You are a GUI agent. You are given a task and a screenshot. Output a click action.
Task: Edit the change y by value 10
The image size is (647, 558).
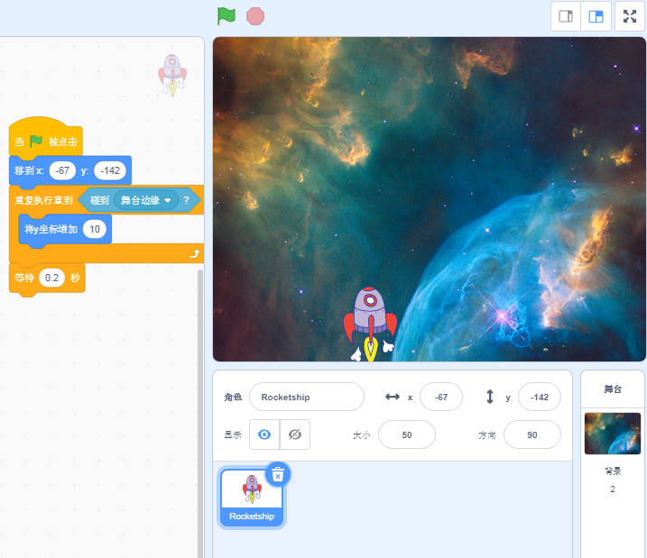95,229
